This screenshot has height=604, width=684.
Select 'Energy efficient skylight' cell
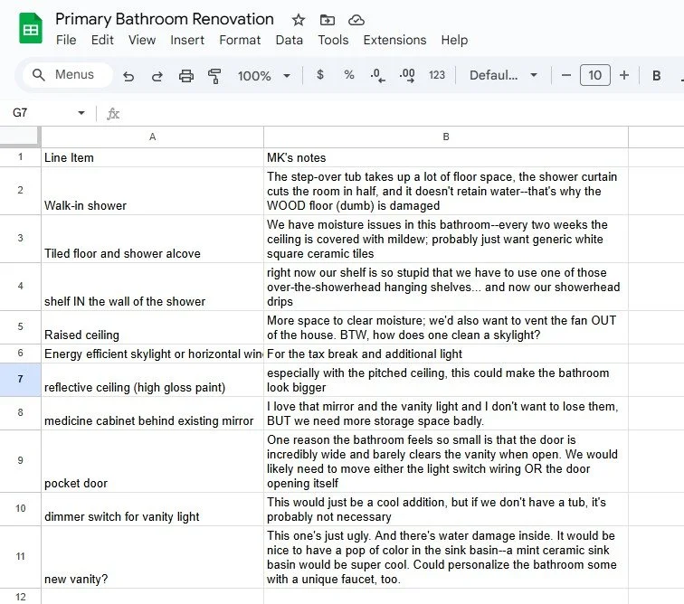click(x=152, y=354)
